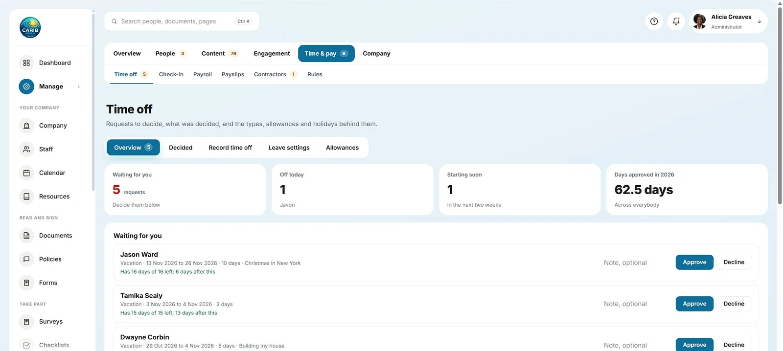Click the Forms sheet icon

point(26,283)
